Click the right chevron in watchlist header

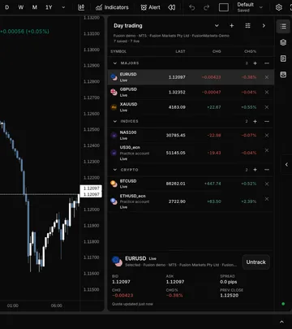264,26
